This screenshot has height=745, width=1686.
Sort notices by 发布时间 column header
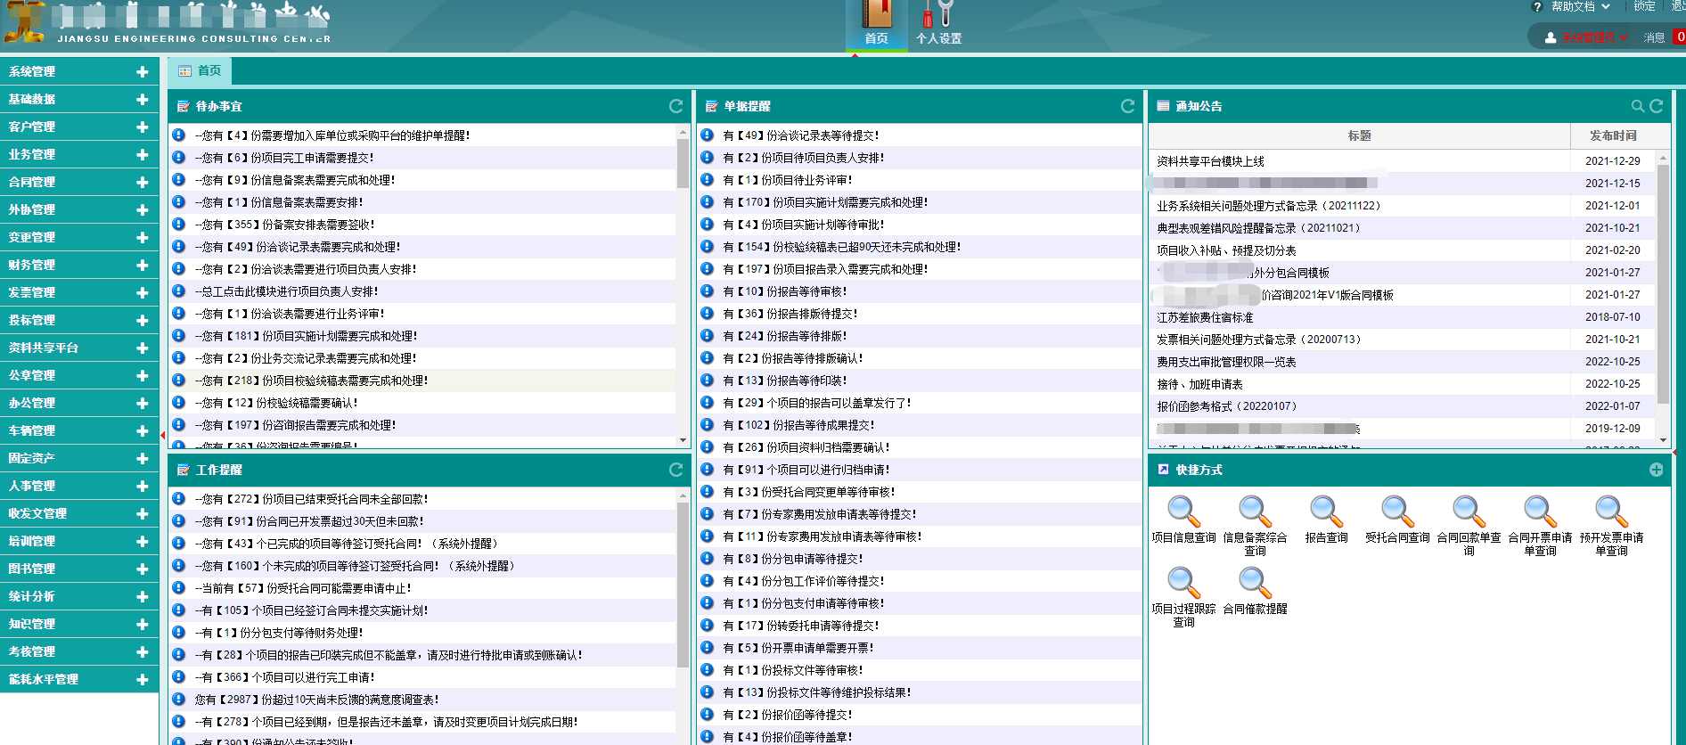point(1613,135)
